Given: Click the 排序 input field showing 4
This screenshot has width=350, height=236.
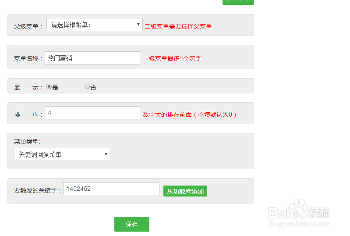Looking at the screenshot, I should [x=92, y=113].
